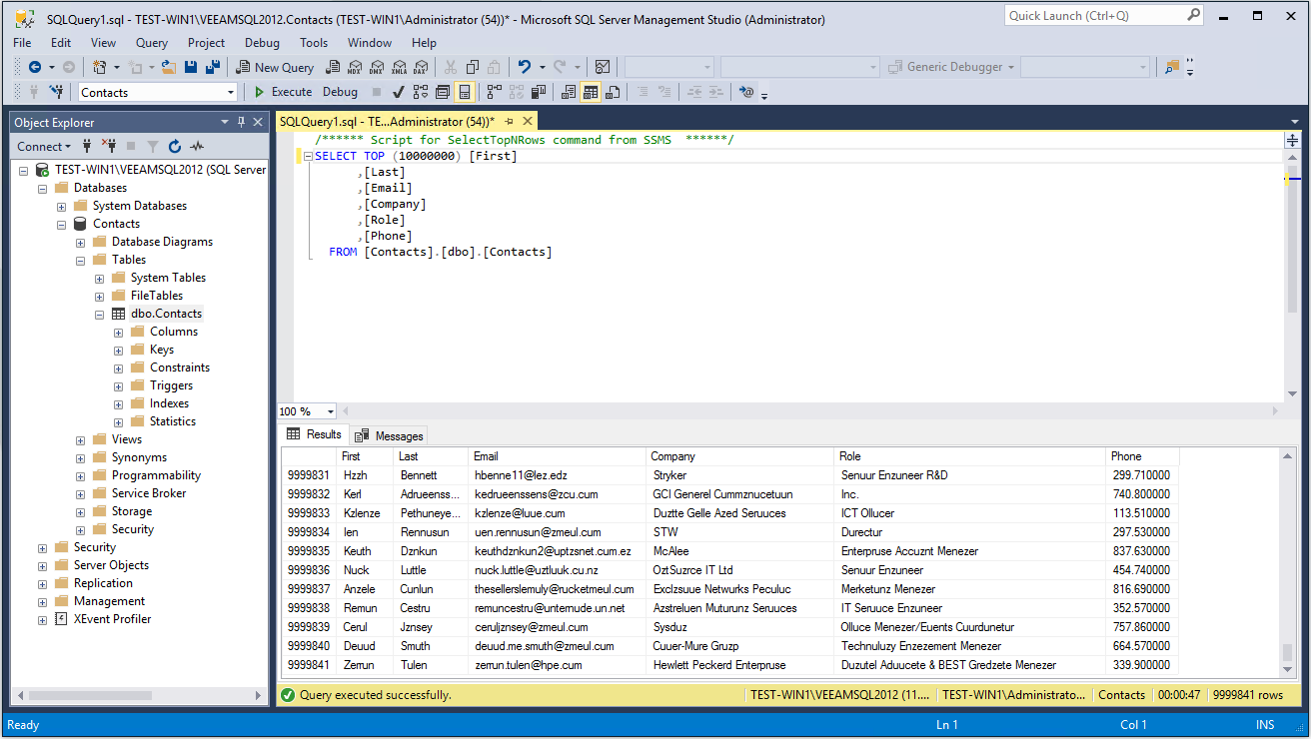Toggle IntelliSense Enabled icon

click(464, 92)
